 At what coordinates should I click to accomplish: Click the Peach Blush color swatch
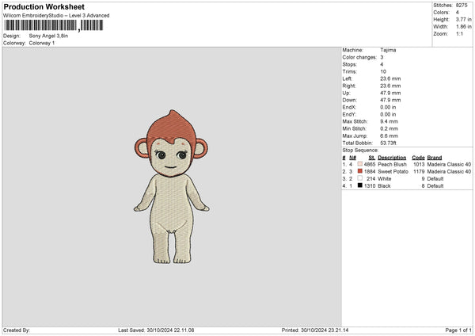tap(360, 164)
